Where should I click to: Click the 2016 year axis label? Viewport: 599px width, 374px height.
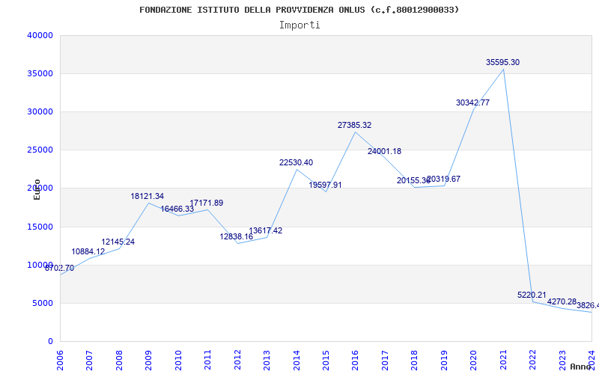pos(355,361)
